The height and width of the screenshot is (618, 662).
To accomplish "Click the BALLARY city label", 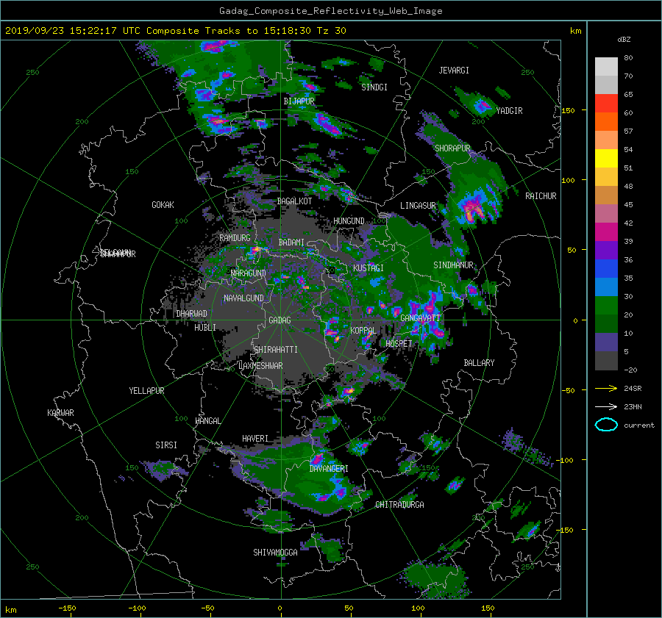I will (x=479, y=363).
